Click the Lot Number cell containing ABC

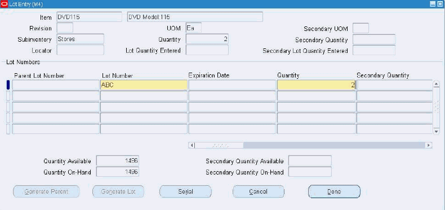(144, 85)
